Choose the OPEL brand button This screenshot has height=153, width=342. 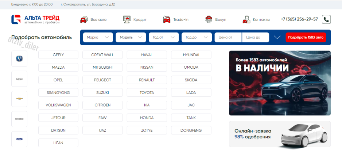tap(58, 80)
